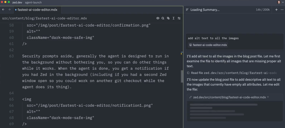Open fastest-ai-code-editor.mdx mention chip in message
This screenshot has width=285, height=128.
click(208, 45)
